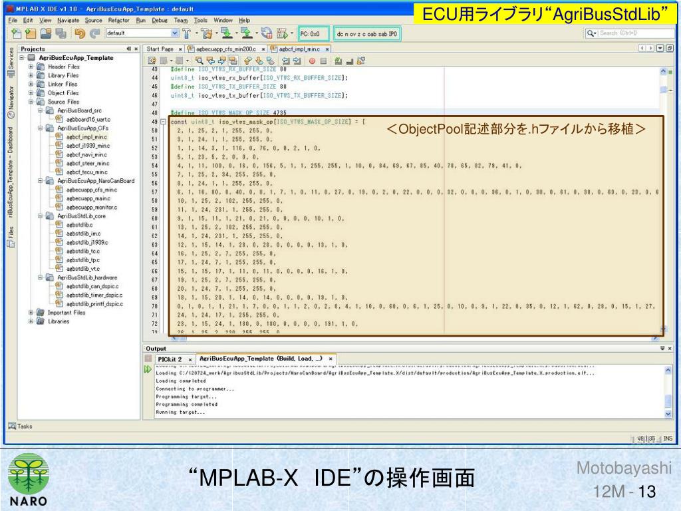Open the Tasks panel button
The width and height of the screenshot is (681, 511).
click(x=21, y=426)
